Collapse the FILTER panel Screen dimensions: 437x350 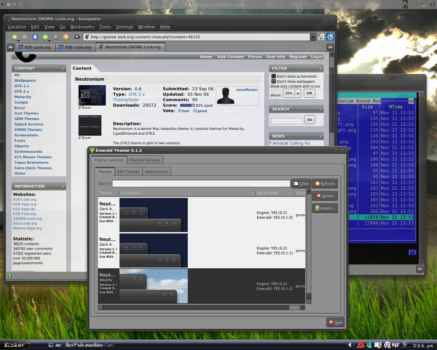click(x=320, y=69)
